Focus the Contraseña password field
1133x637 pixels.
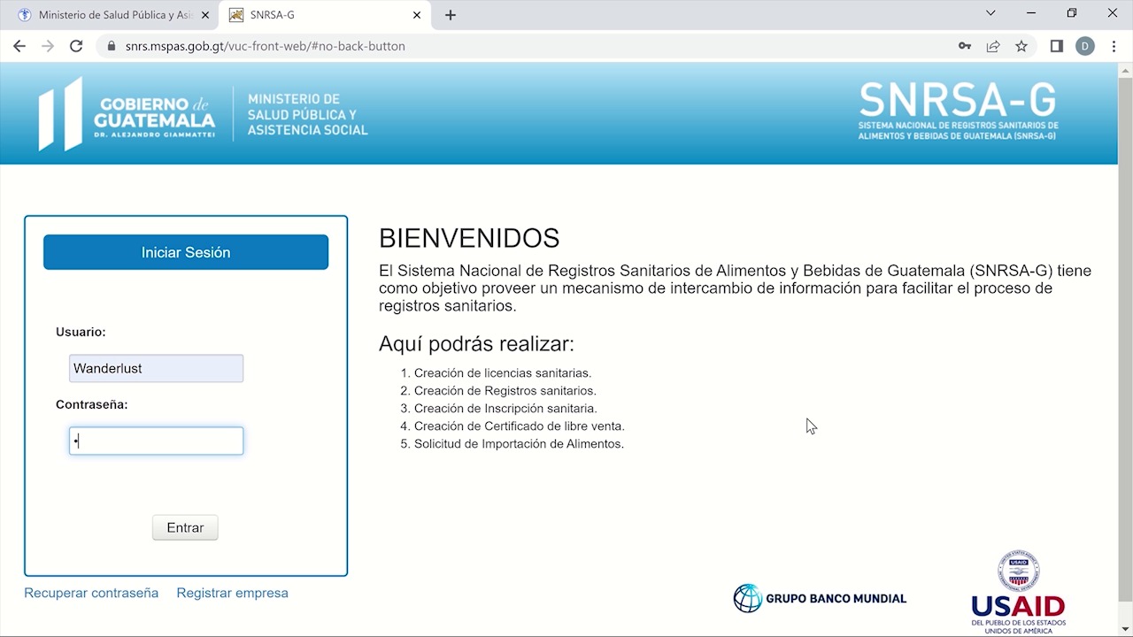156,441
